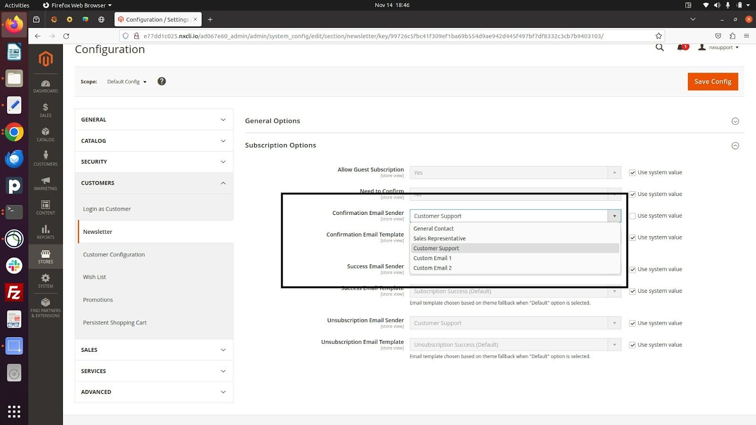Enable Use system value for Confirmation Email Sender
This screenshot has width=756, height=425.
632,216
